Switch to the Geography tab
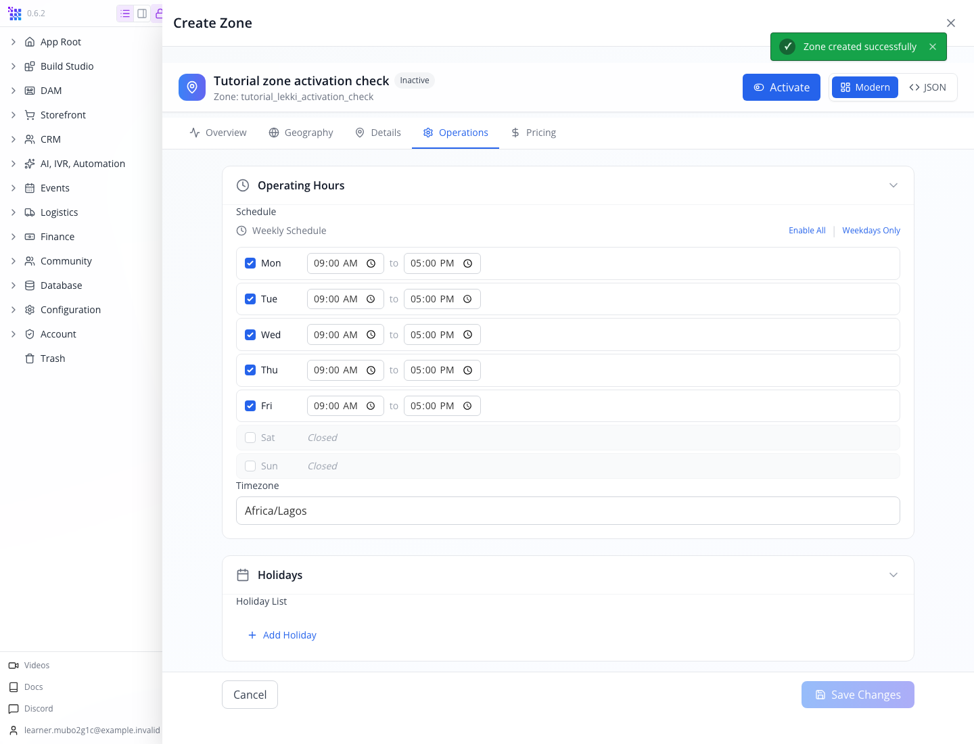The image size is (974, 744). [301, 133]
